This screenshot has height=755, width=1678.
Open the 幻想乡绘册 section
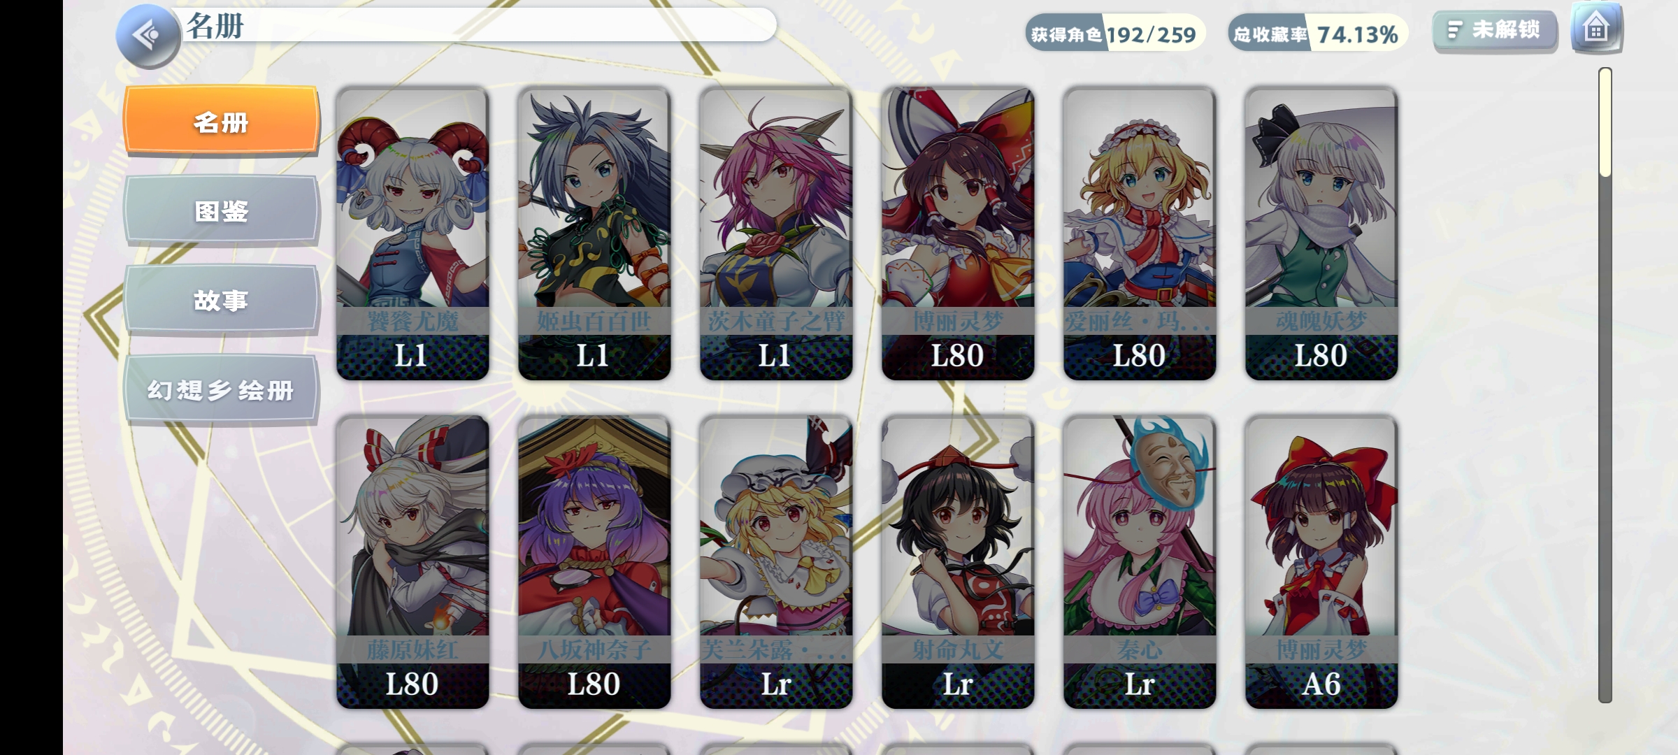[222, 389]
